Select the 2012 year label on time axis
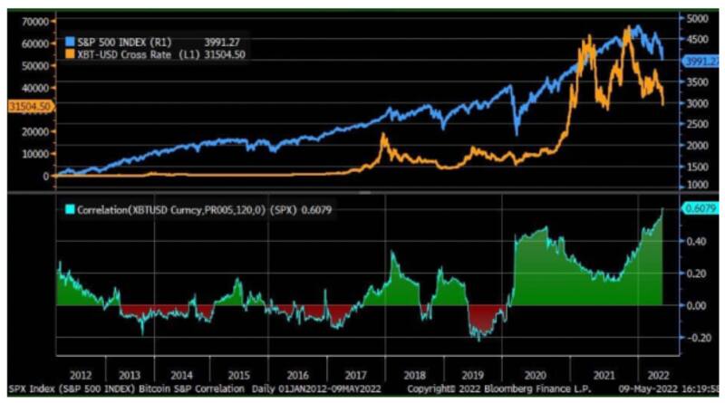Viewport: 725px width, 403px height. [79, 373]
